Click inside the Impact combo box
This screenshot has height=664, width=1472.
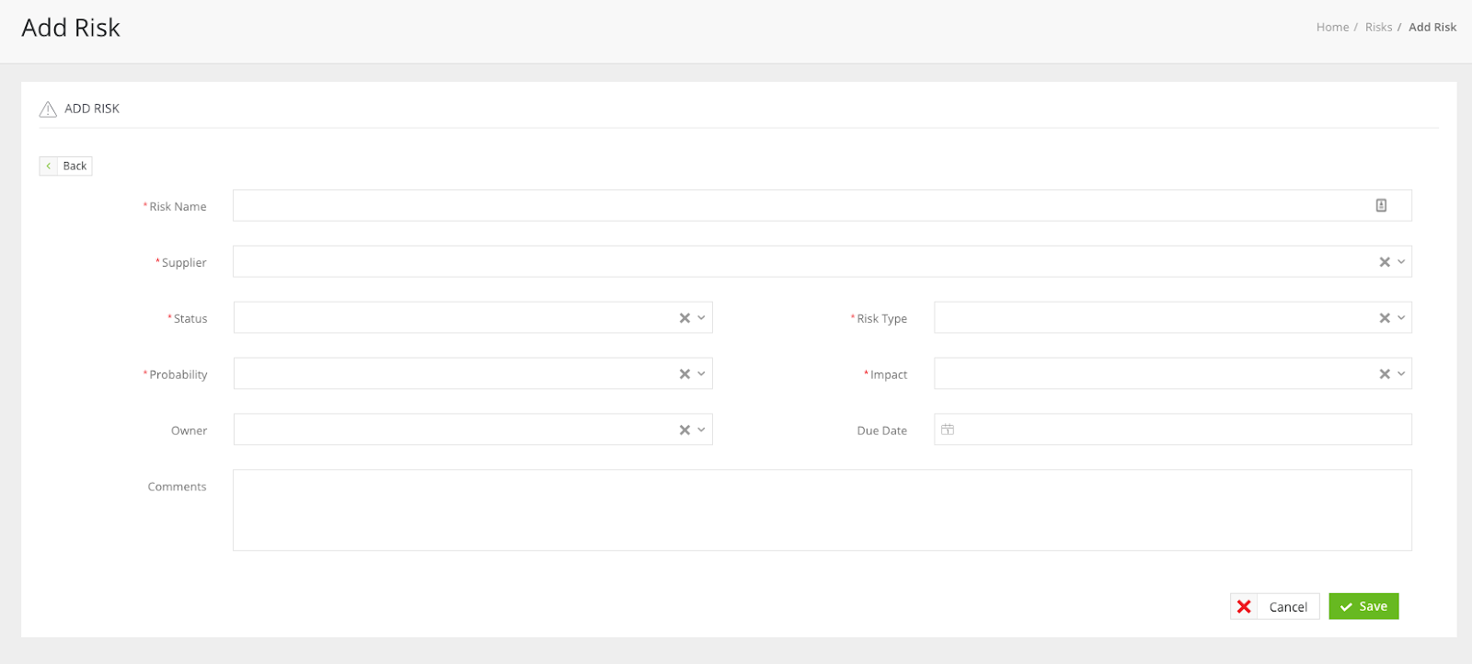click(x=1173, y=374)
